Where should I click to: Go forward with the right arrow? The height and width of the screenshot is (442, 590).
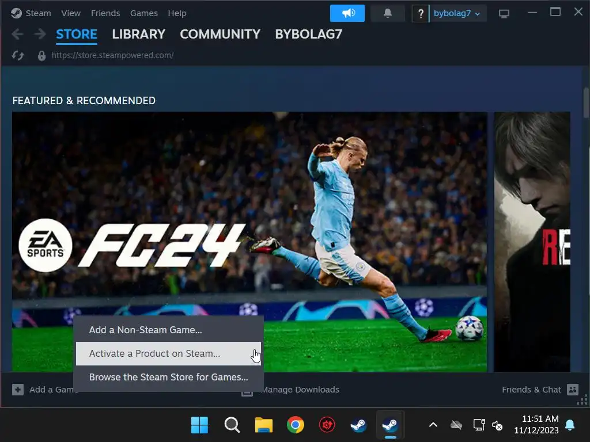tap(40, 34)
